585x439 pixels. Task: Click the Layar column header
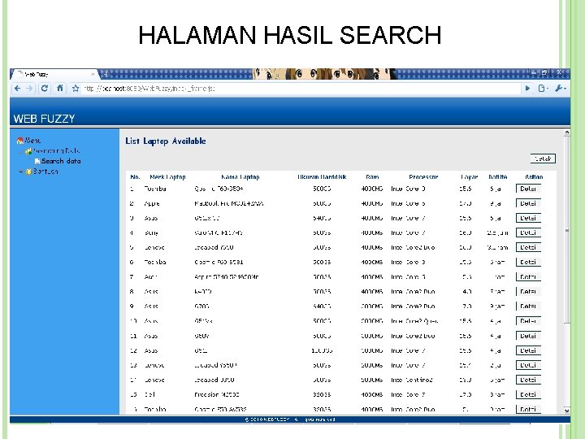[470, 177]
